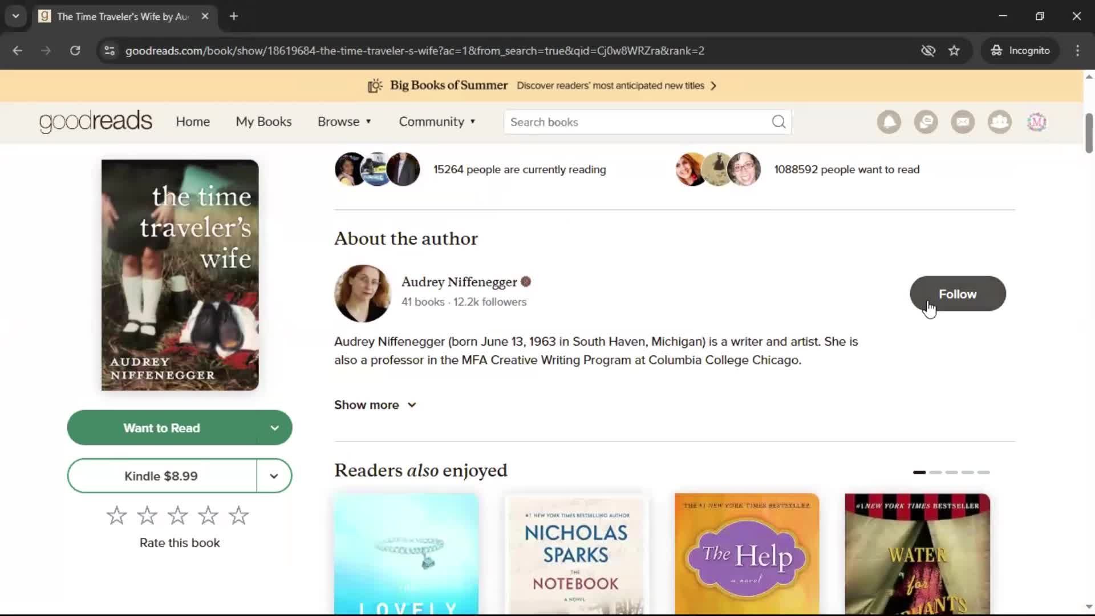Go to Home in navigation
Screen dimensions: 1095x616
(x=193, y=122)
